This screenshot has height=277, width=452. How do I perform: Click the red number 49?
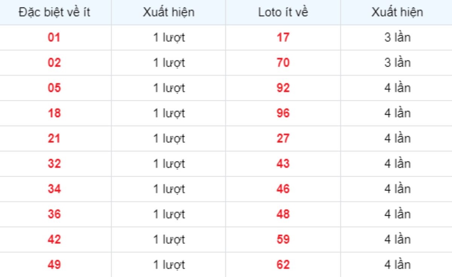click(54, 265)
